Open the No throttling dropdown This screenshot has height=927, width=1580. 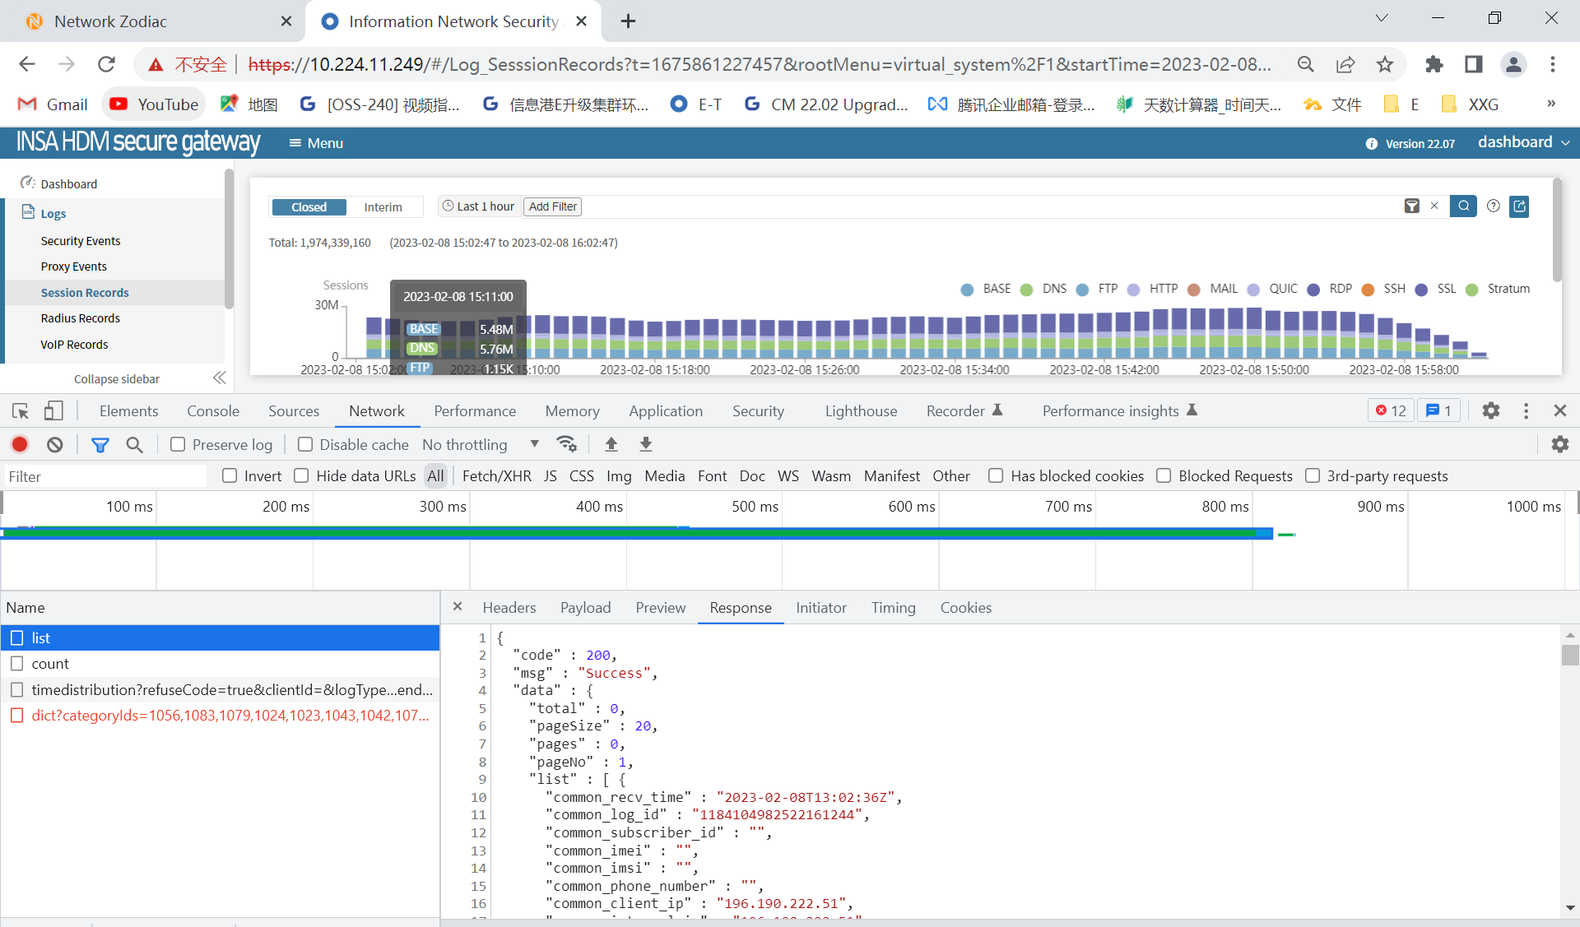click(481, 444)
